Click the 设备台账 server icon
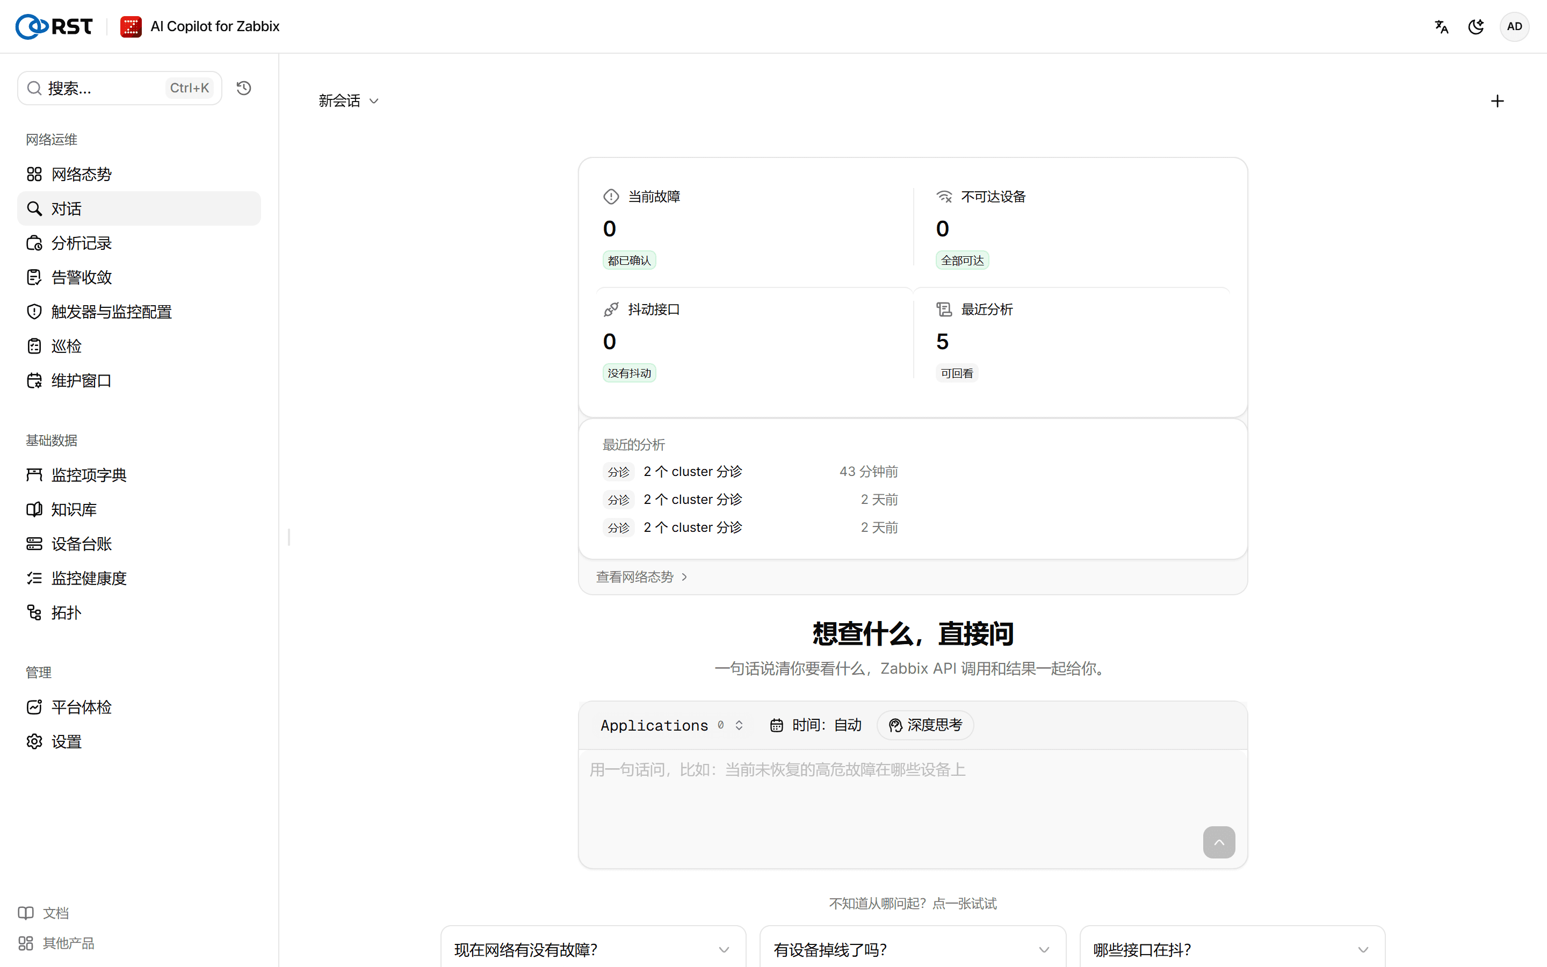Viewport: 1547px width, 967px height. click(x=34, y=544)
